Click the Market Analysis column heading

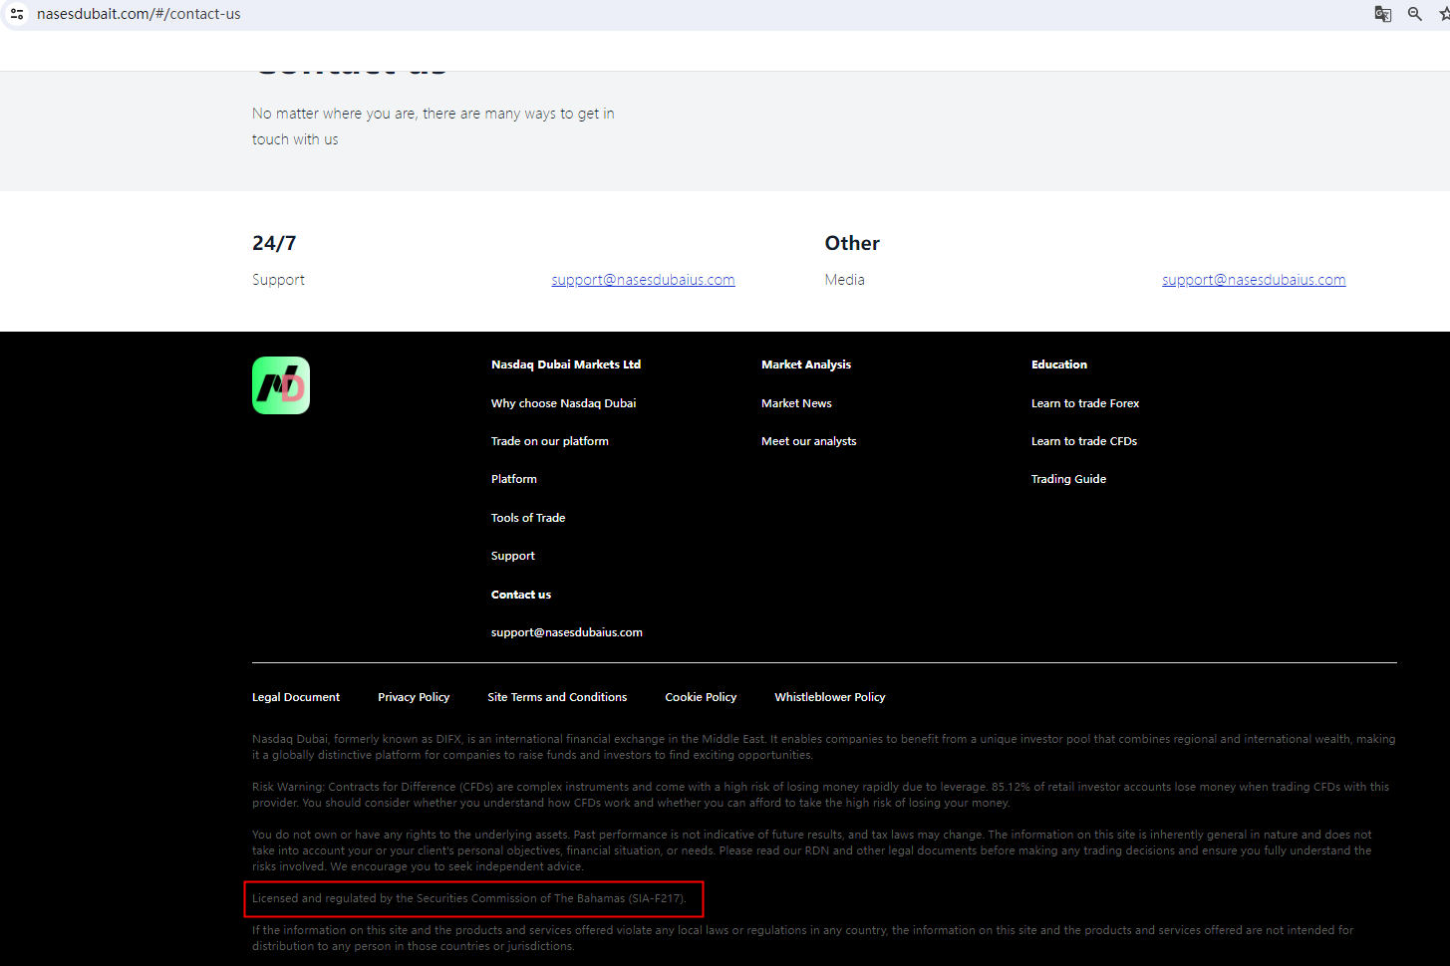806,364
